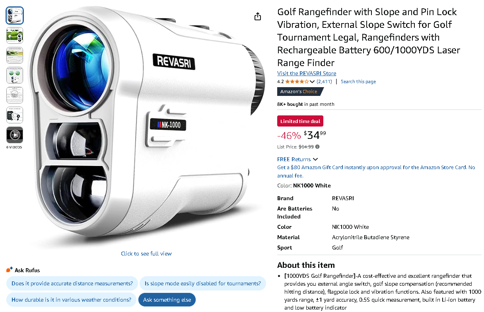
Task: Click the Ask Rufus sparkle icon
Action: (9, 269)
